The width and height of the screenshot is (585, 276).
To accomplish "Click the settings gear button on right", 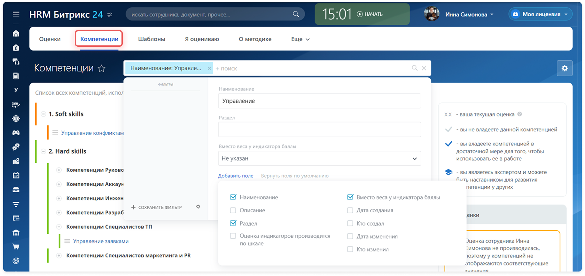I will 565,68.
